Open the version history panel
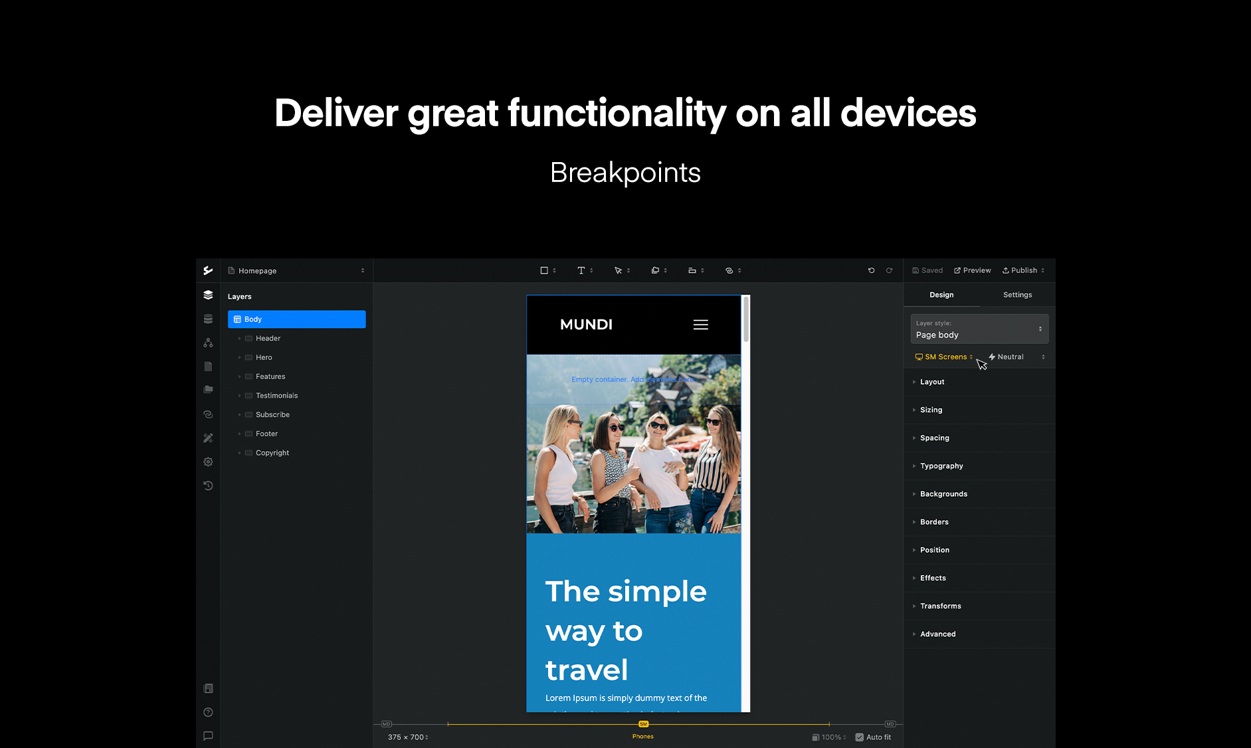The image size is (1251, 748). (208, 486)
